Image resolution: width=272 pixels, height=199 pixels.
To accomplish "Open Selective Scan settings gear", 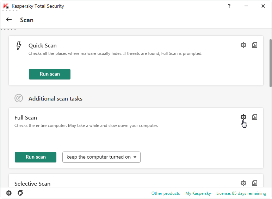I will pyautogui.click(x=243, y=183).
